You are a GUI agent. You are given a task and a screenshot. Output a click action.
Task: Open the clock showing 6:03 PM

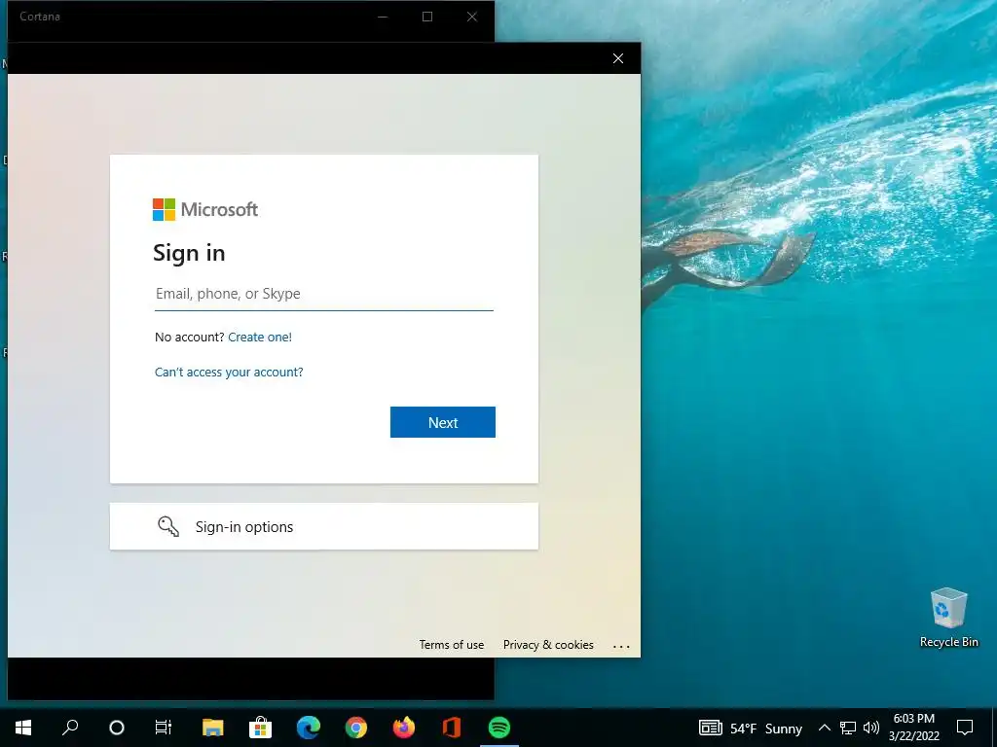[913, 728]
